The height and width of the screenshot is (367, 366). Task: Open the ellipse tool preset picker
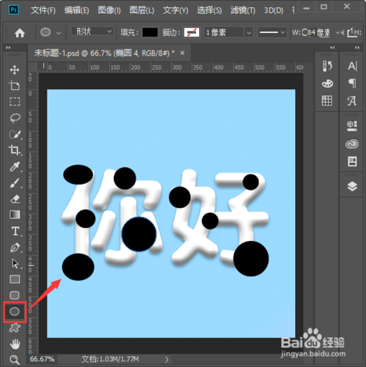59,33
